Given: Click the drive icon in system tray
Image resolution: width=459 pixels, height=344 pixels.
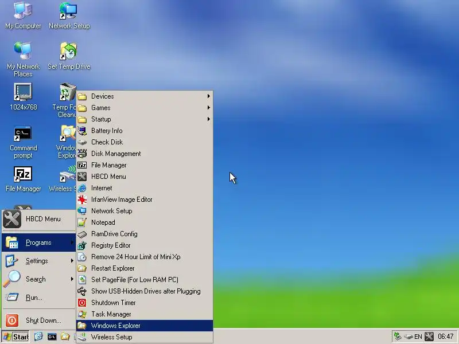Looking at the screenshot, I should point(408,337).
